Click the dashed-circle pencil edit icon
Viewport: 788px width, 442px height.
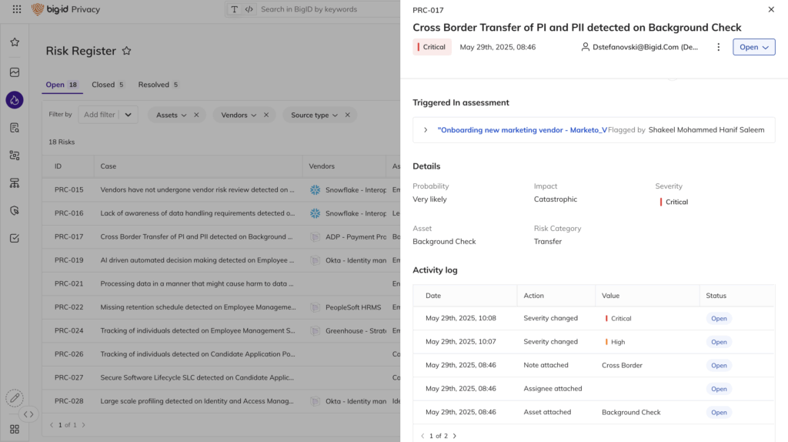click(15, 398)
